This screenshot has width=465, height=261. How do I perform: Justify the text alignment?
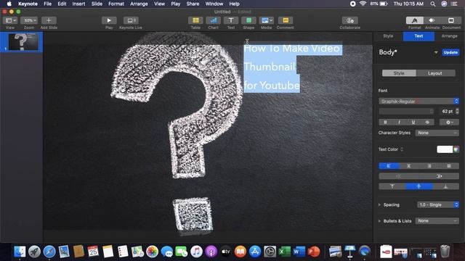[x=449, y=166]
